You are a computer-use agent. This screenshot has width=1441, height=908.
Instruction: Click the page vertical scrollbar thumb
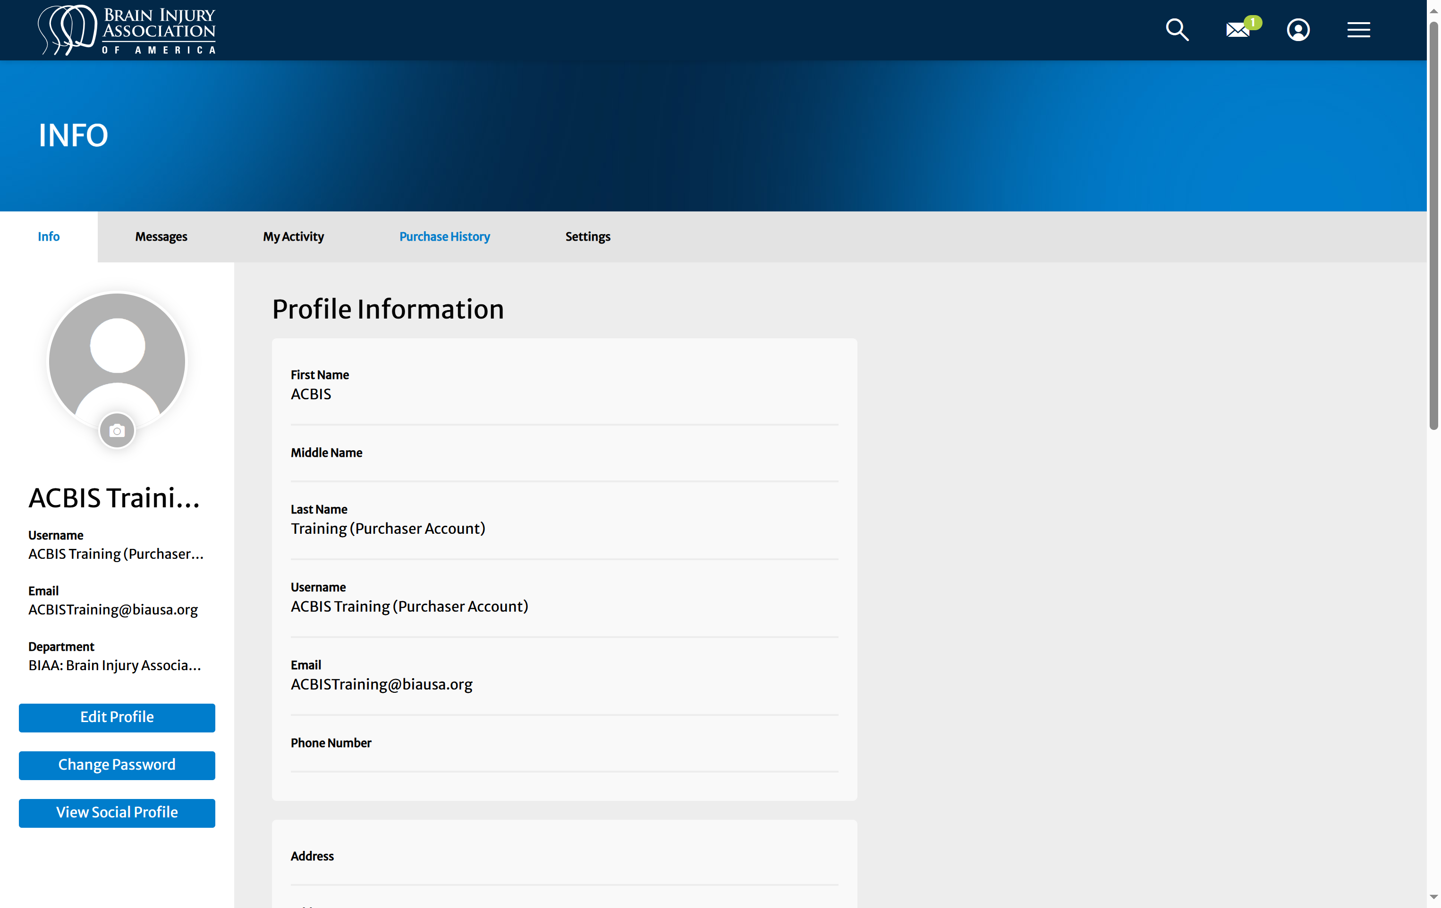point(1433,225)
